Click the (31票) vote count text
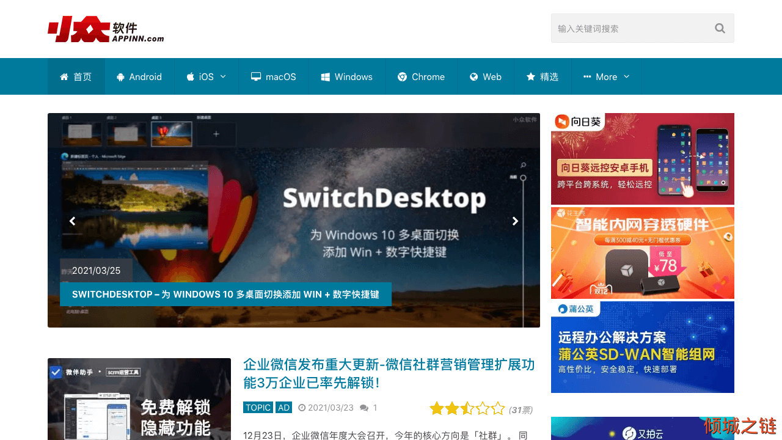782x440 pixels. (521, 409)
